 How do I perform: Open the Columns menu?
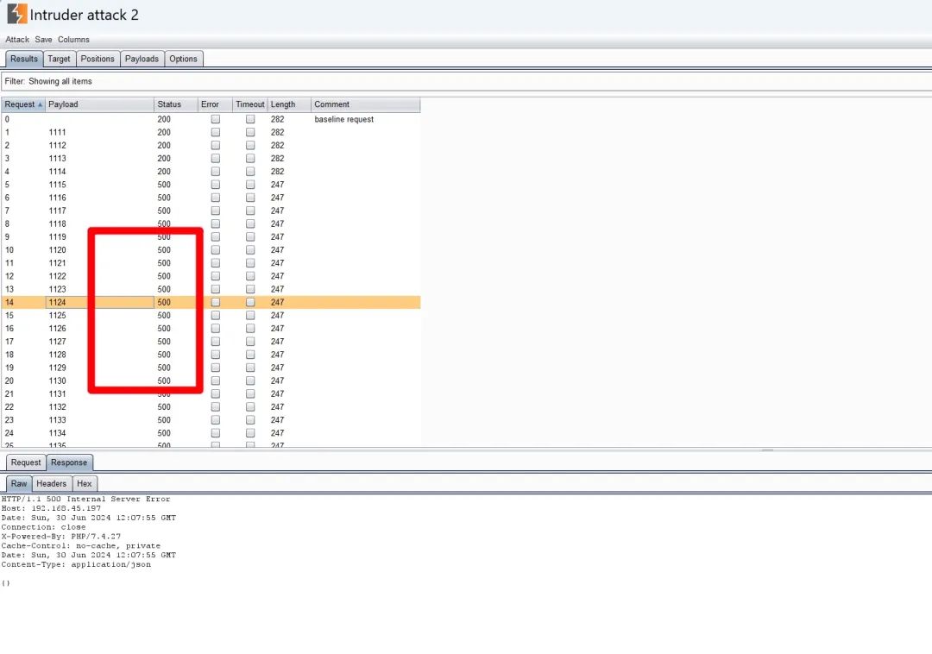[x=73, y=39]
